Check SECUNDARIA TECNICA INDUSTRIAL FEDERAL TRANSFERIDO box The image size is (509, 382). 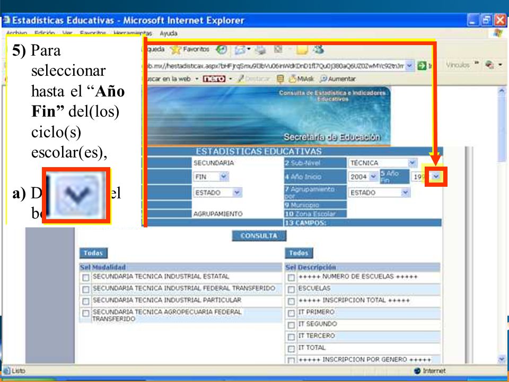pyautogui.click(x=86, y=290)
